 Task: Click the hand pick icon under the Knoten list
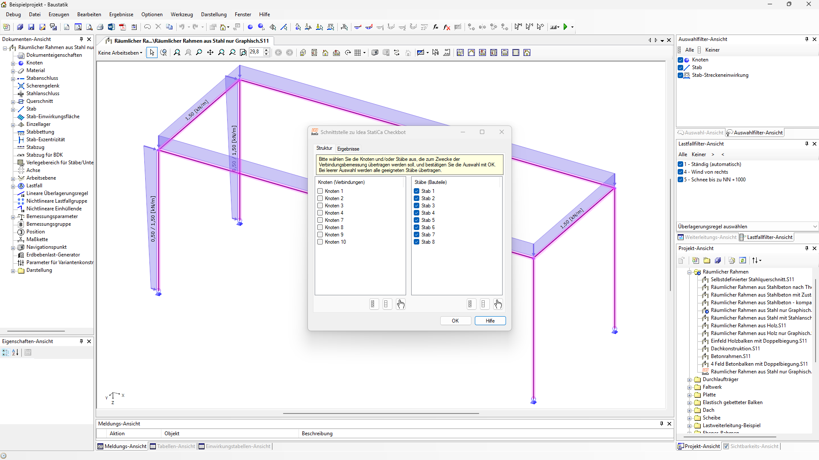click(401, 304)
